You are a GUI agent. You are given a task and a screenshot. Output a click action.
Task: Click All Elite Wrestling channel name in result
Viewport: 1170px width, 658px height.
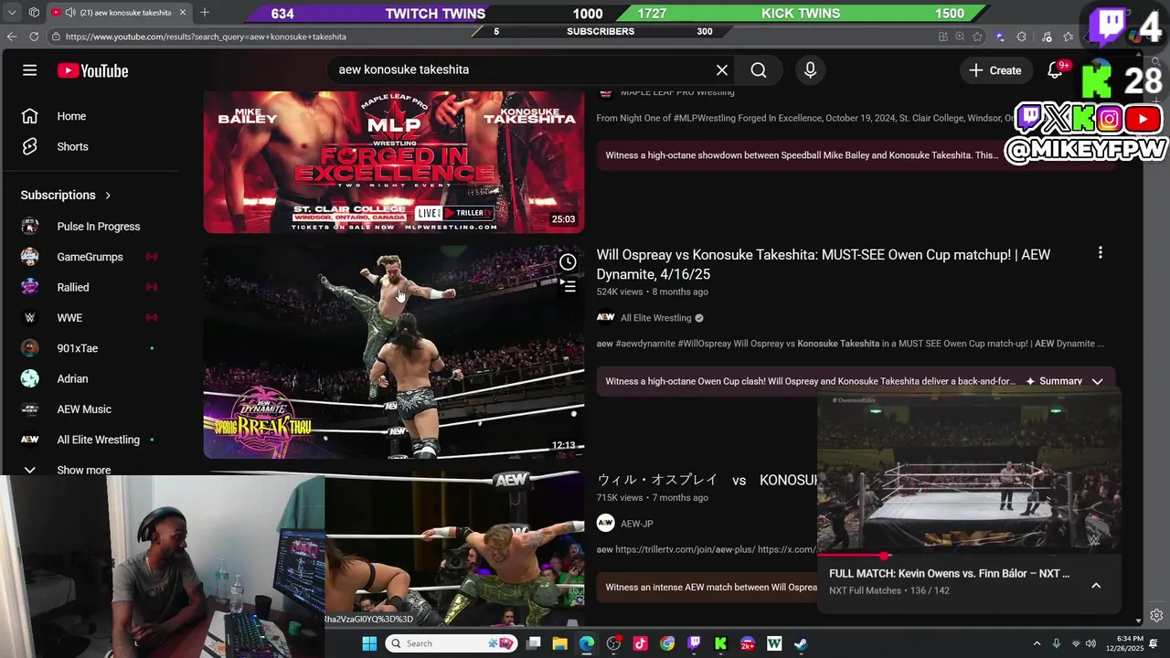tap(656, 318)
